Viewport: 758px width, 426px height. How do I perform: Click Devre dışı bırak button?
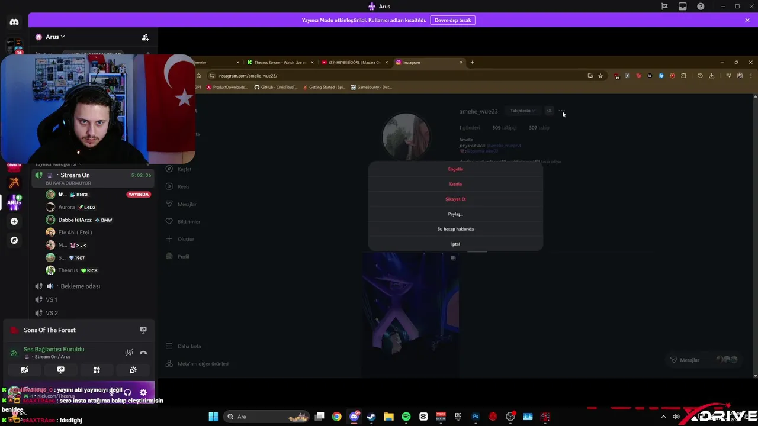(x=453, y=20)
